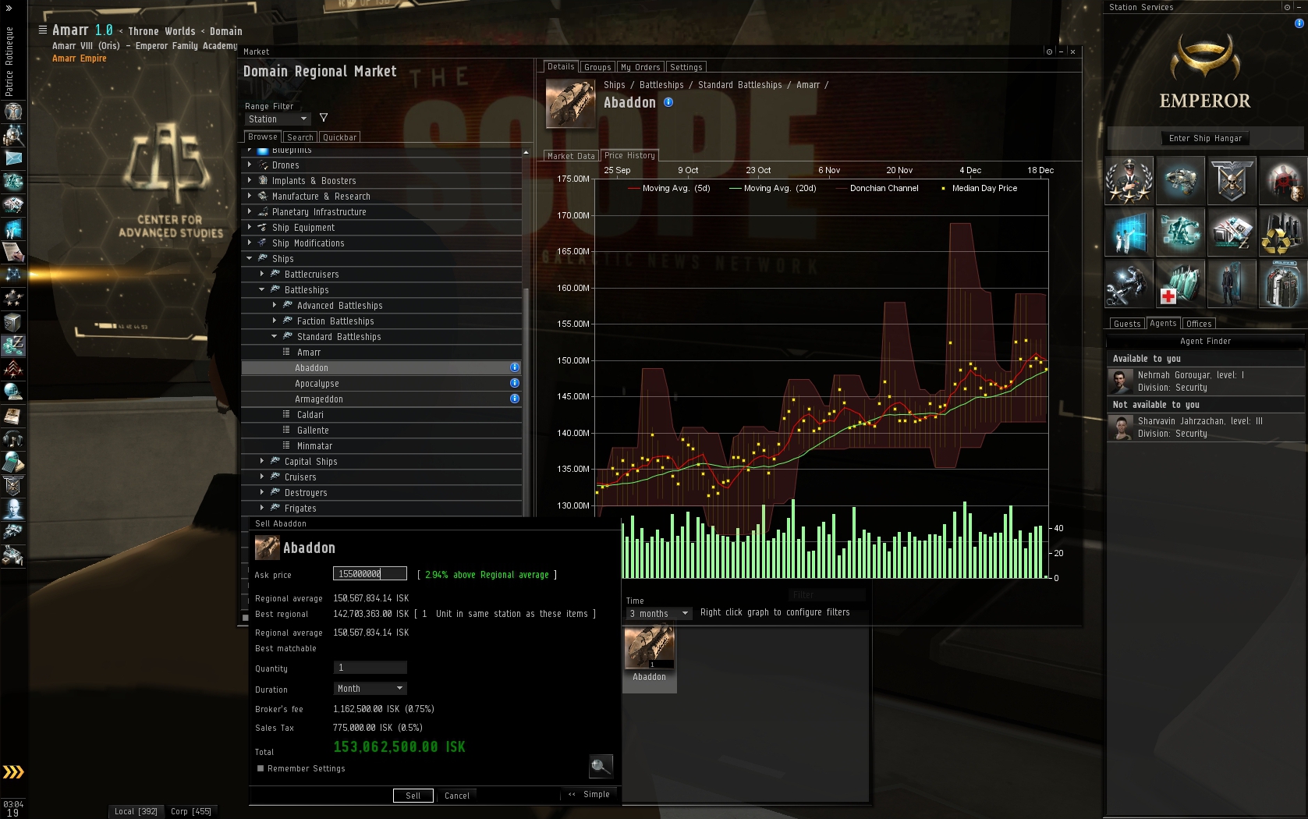Open the star Map from the Neocom
Image resolution: width=1308 pixels, height=819 pixels.
pyautogui.click(x=13, y=275)
